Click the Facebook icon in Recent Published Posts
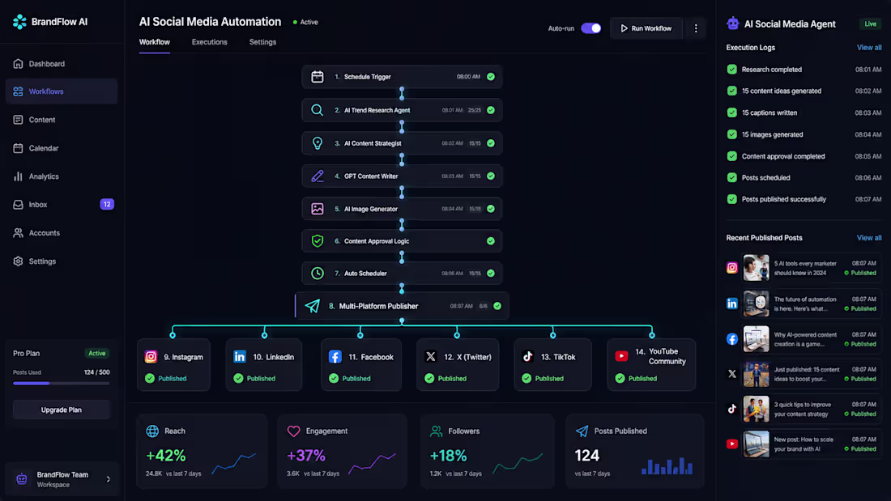Image resolution: width=891 pixels, height=501 pixels. click(732, 339)
